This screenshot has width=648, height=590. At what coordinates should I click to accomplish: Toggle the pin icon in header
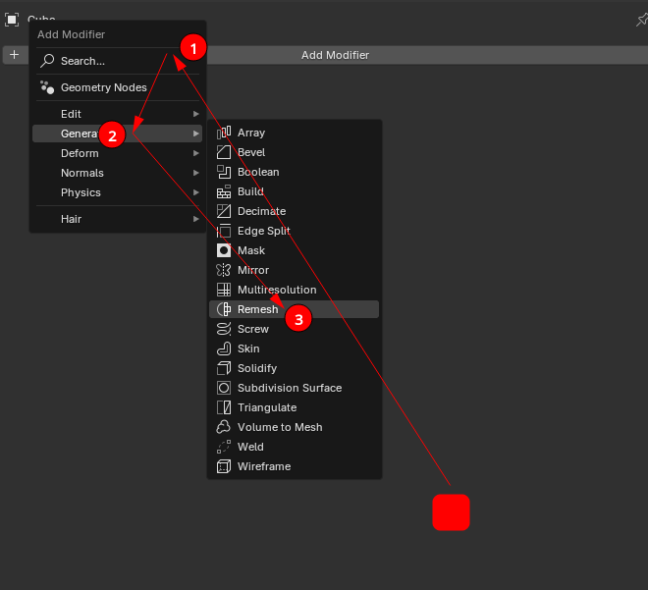[642, 20]
